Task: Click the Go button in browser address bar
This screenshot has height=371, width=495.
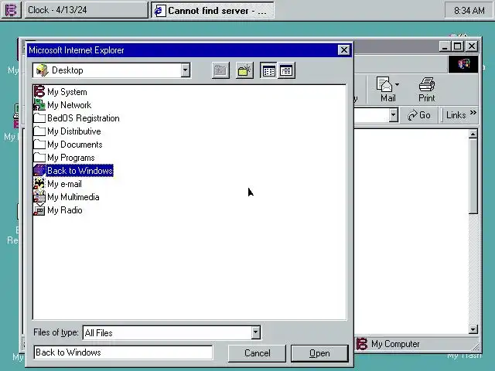Action: pyautogui.click(x=419, y=115)
